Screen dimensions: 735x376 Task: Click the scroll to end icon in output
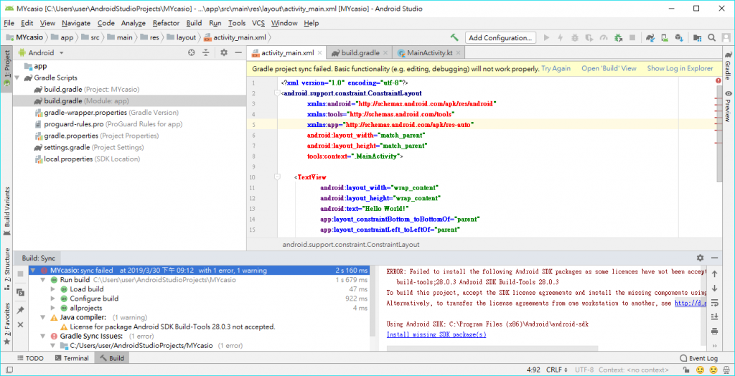(714, 316)
